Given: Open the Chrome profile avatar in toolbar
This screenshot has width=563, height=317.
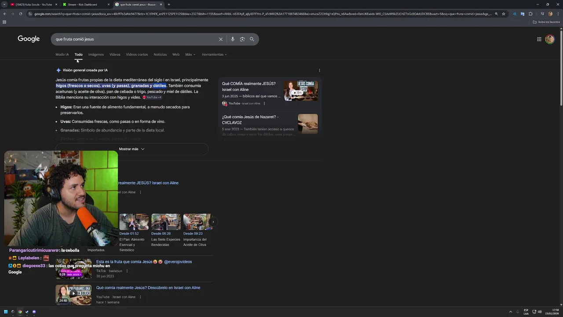Looking at the screenshot, I should point(550,14).
